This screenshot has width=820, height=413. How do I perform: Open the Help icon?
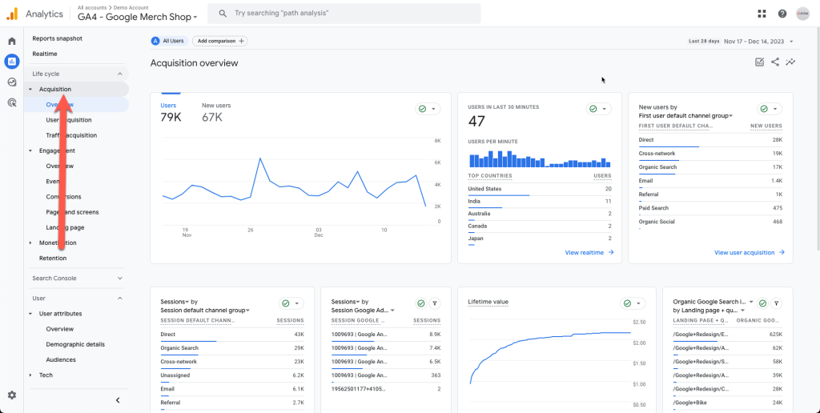tap(782, 14)
